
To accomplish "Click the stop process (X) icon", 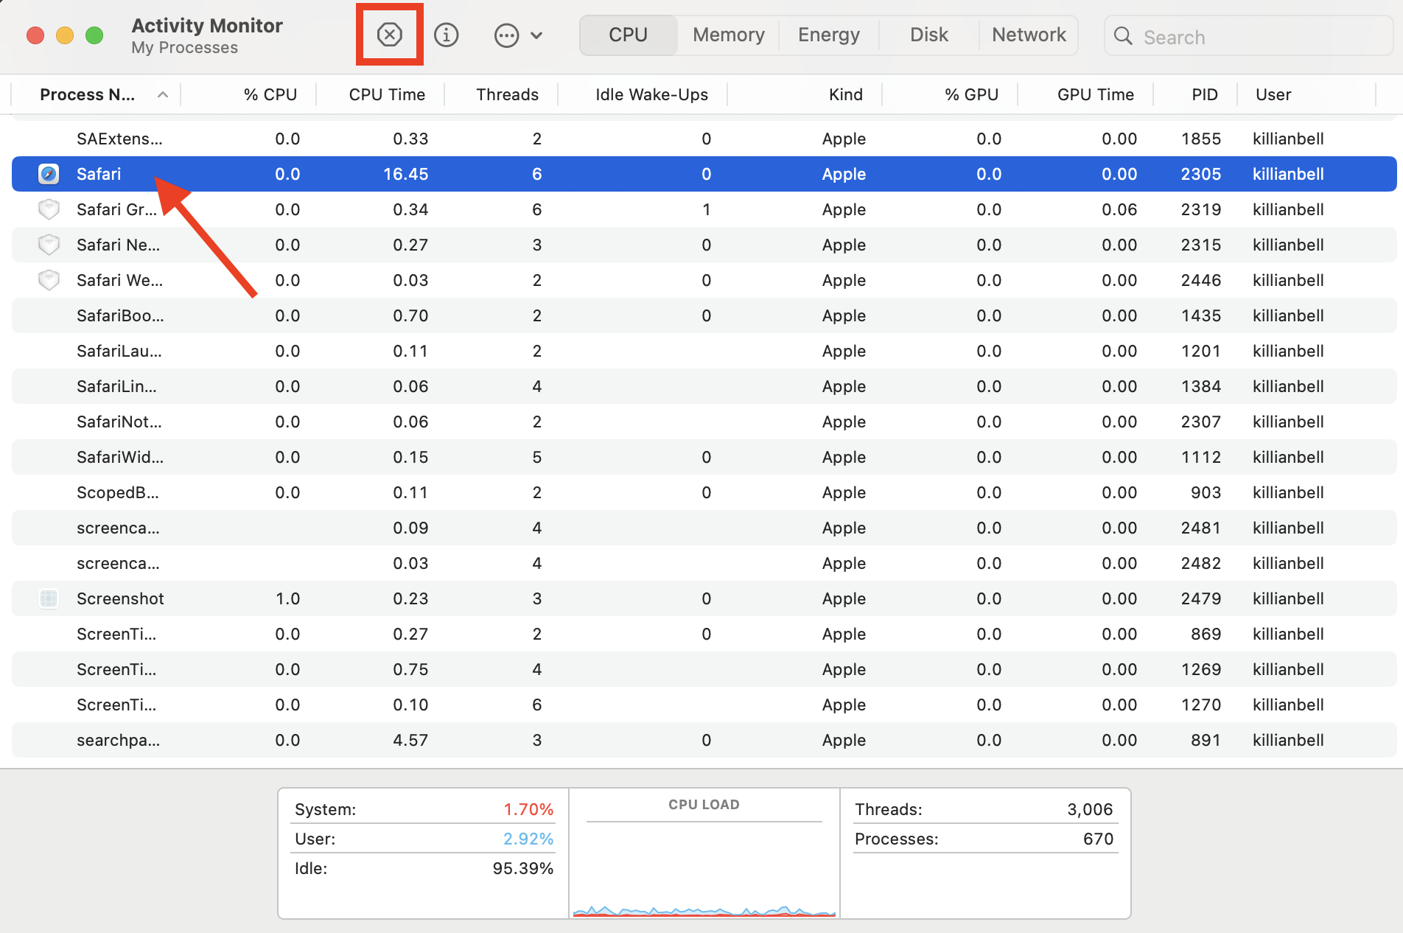I will pos(389,34).
